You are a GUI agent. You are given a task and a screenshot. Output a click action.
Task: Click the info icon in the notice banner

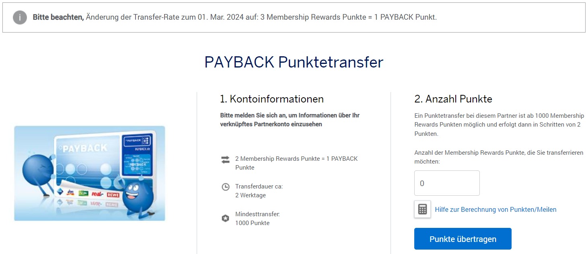tap(20, 17)
